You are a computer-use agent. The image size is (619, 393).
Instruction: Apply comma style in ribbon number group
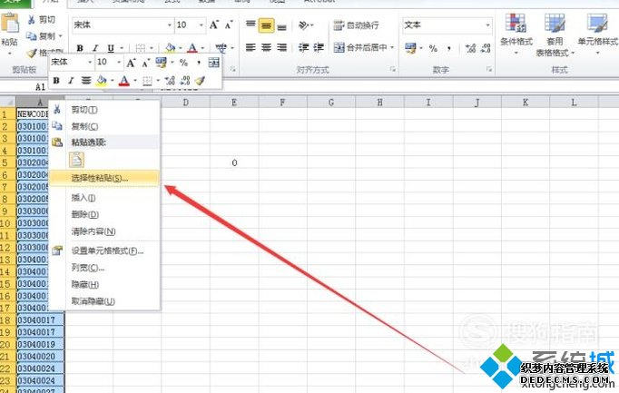click(x=449, y=48)
